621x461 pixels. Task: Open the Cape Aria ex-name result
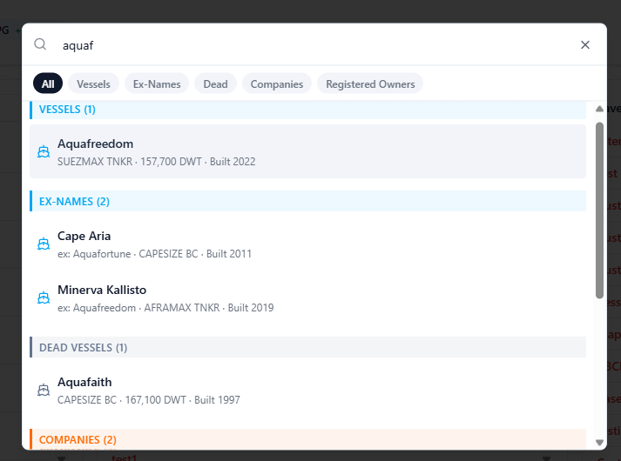[307, 244]
